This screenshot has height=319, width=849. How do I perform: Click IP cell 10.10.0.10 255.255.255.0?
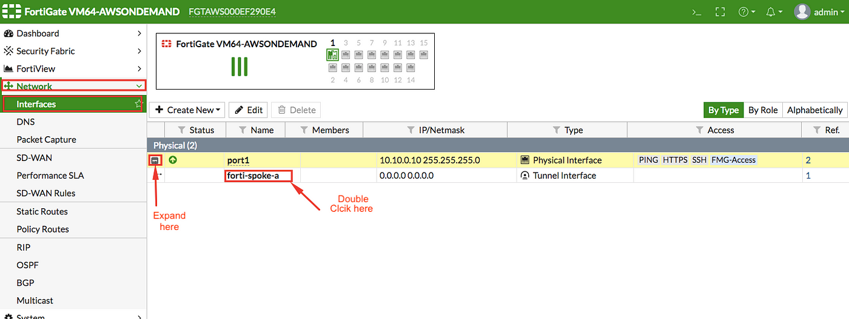click(429, 160)
